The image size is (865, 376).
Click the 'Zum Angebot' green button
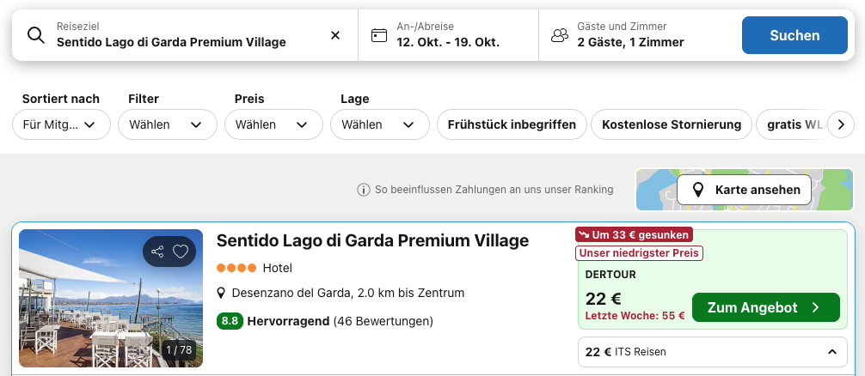(x=766, y=307)
